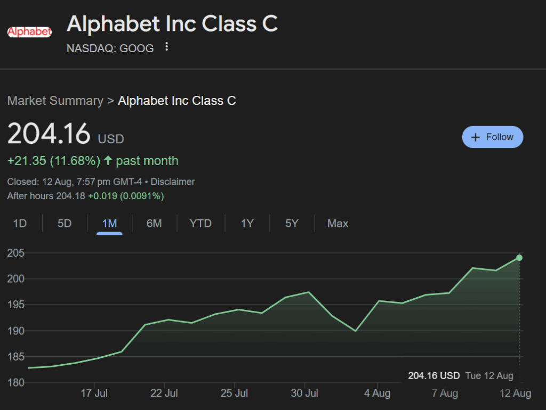Open the Max time range view
The image size is (546, 410).
coord(338,223)
